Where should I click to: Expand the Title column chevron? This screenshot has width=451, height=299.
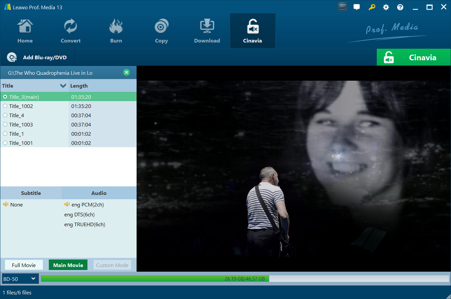[63, 86]
